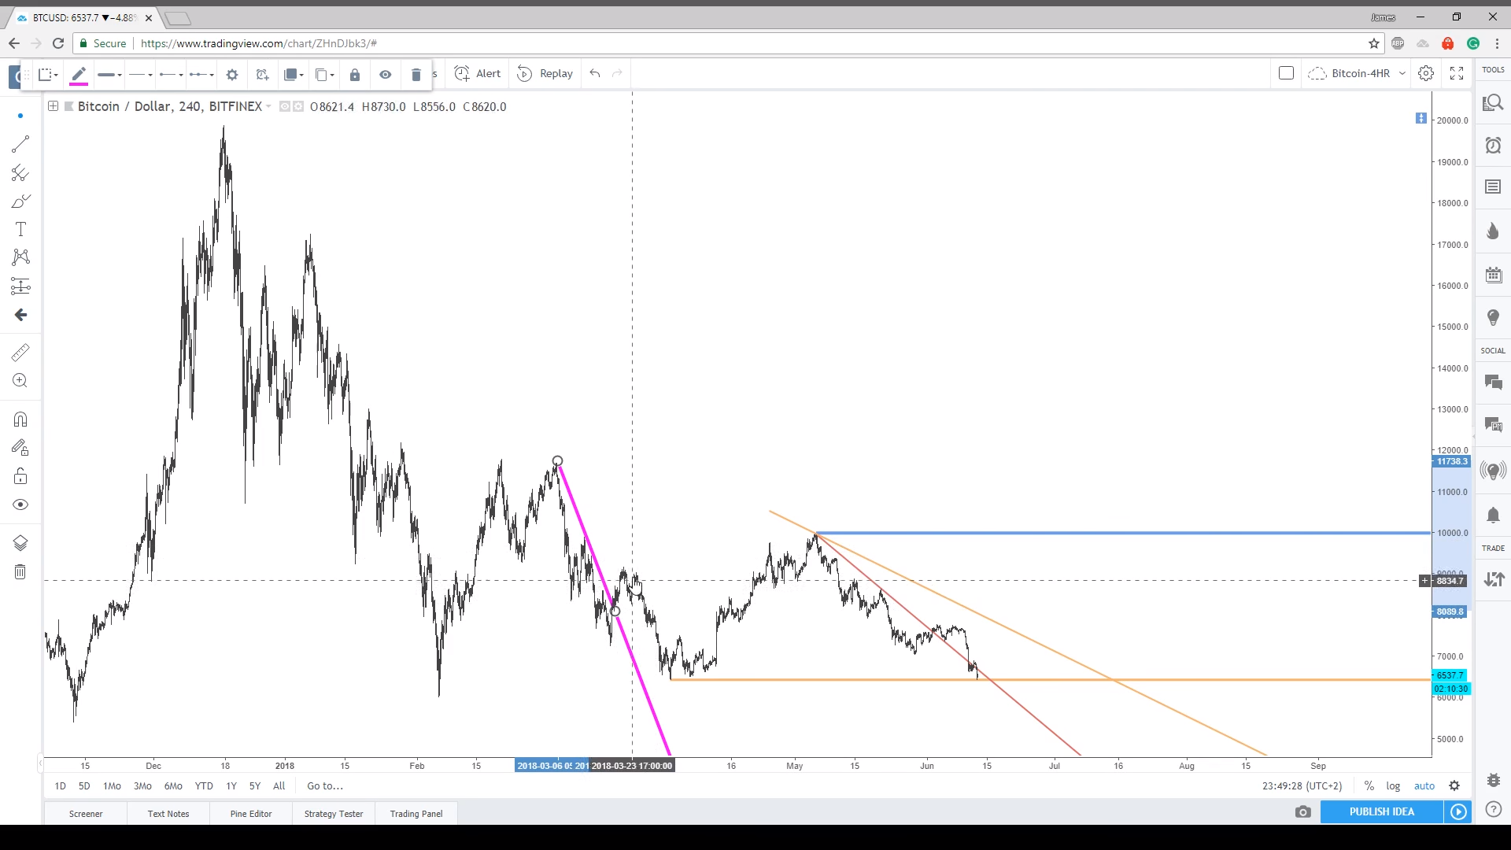Viewport: 1511px width, 850px height.
Task: Open the Pine Editor tab
Action: coord(251,814)
